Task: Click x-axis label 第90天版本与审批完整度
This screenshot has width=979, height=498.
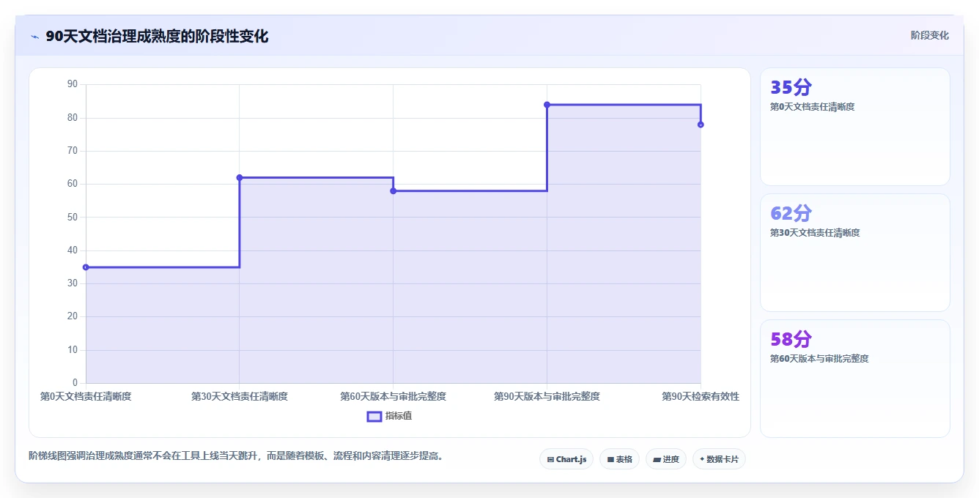Action: coord(547,396)
